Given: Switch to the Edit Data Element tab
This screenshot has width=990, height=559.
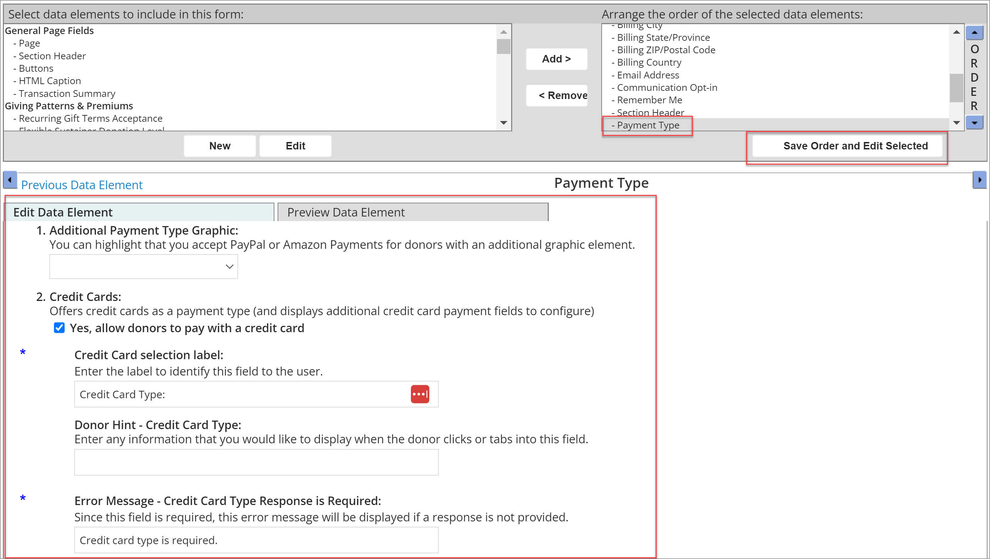Looking at the screenshot, I should [140, 212].
